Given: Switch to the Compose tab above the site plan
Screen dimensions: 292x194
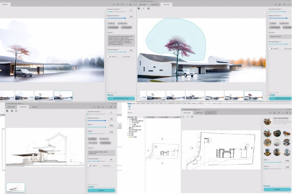Looking at the screenshot, I should [199, 113].
